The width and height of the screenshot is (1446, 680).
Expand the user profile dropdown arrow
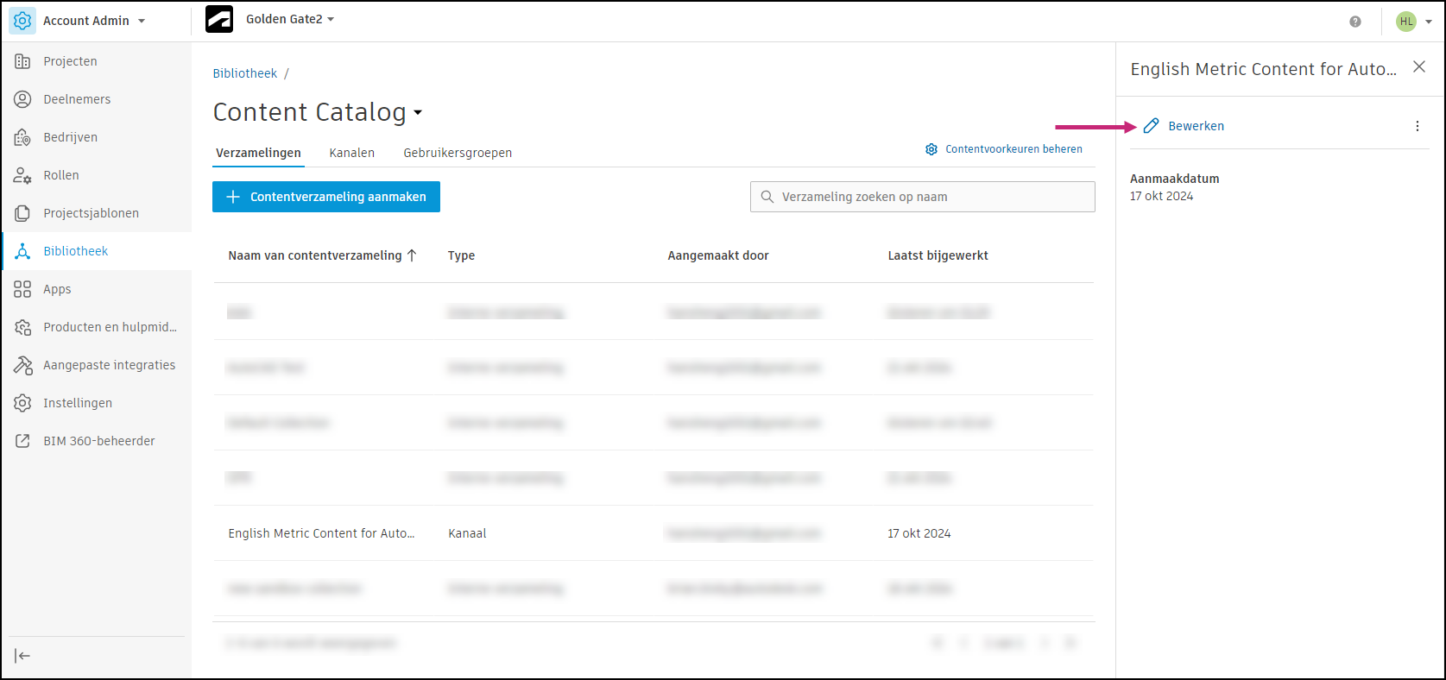point(1429,22)
